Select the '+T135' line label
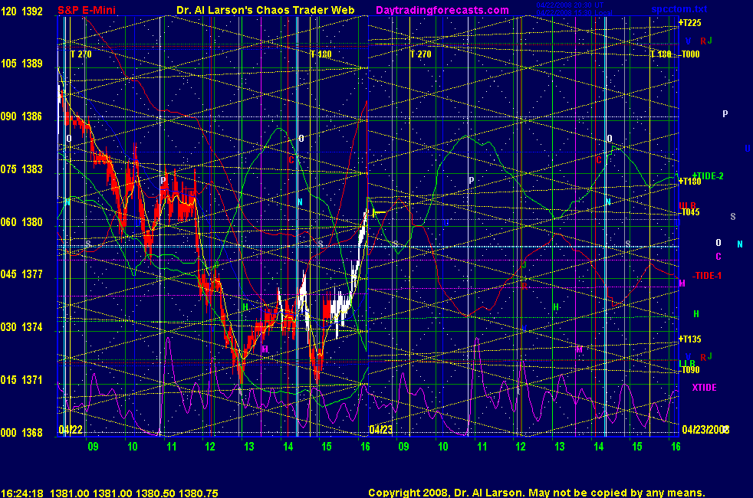This screenshot has height=498, width=753. pyautogui.click(x=689, y=339)
